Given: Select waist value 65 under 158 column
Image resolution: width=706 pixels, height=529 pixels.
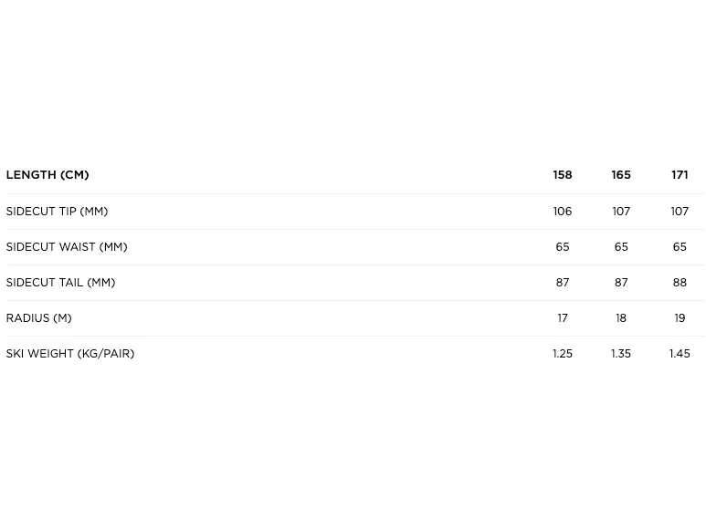Looking at the screenshot, I should pyautogui.click(x=563, y=247).
